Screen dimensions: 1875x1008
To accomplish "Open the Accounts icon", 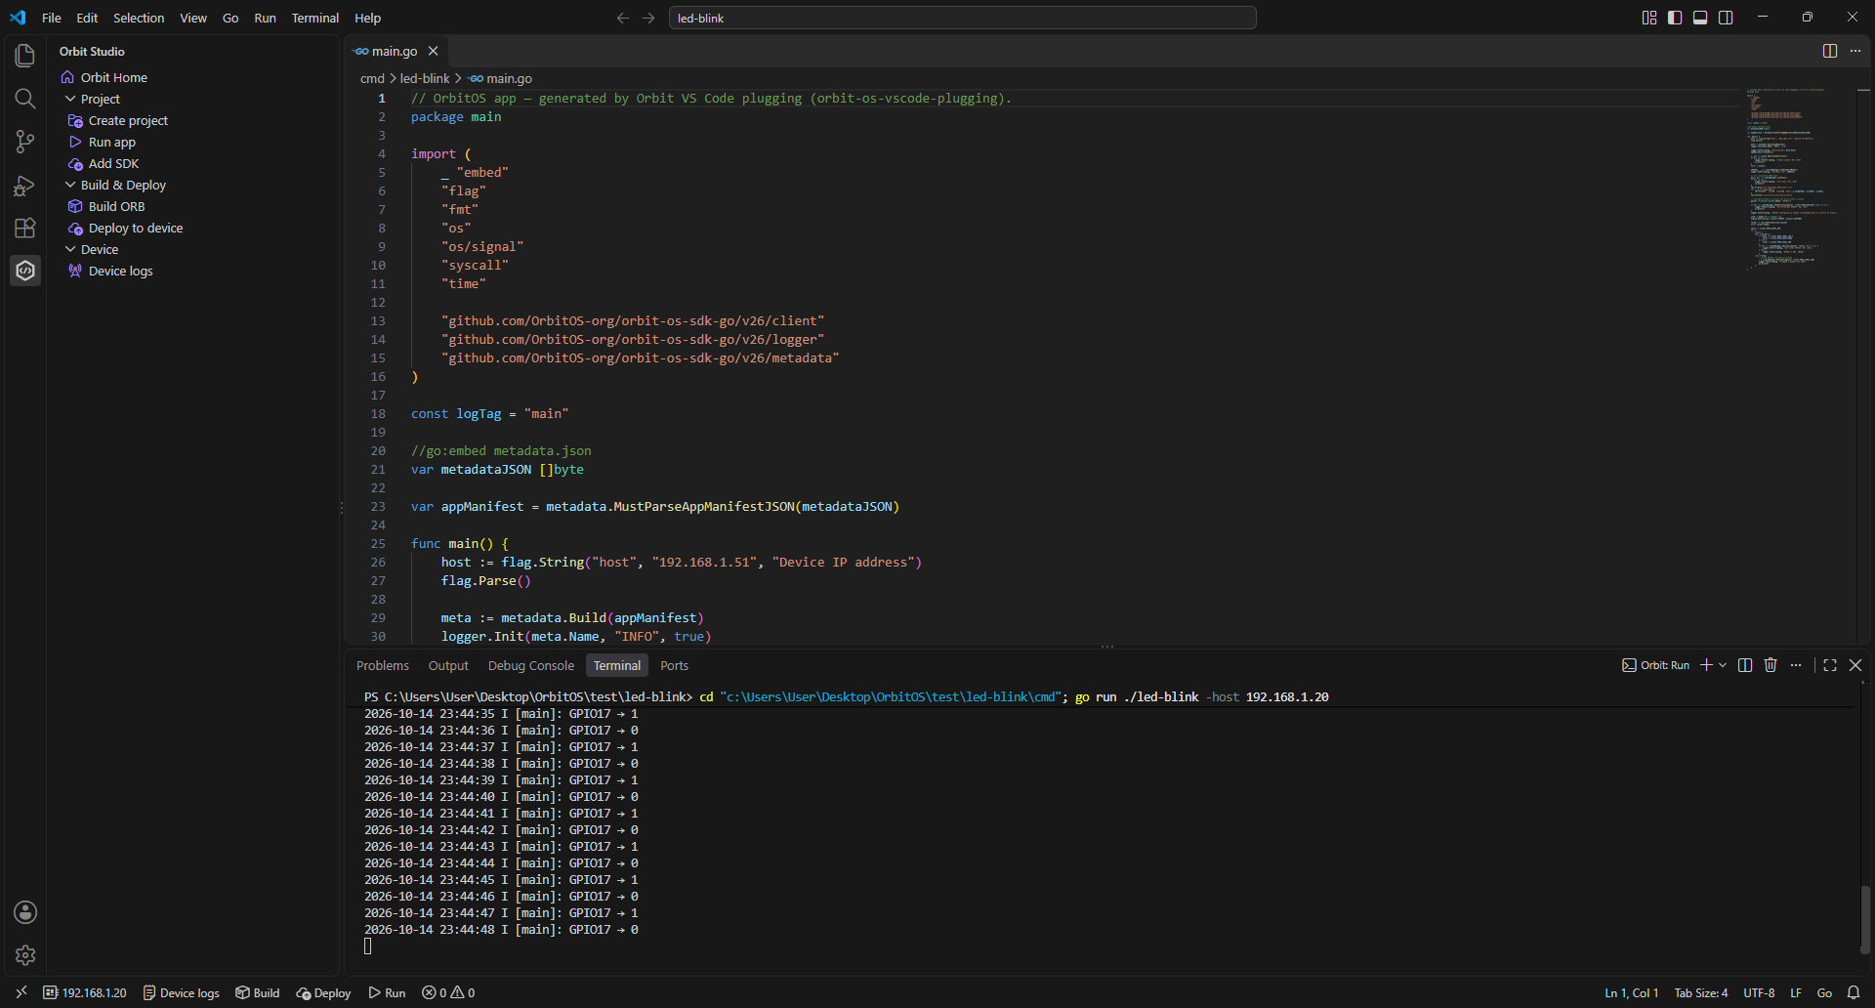I will (25, 912).
